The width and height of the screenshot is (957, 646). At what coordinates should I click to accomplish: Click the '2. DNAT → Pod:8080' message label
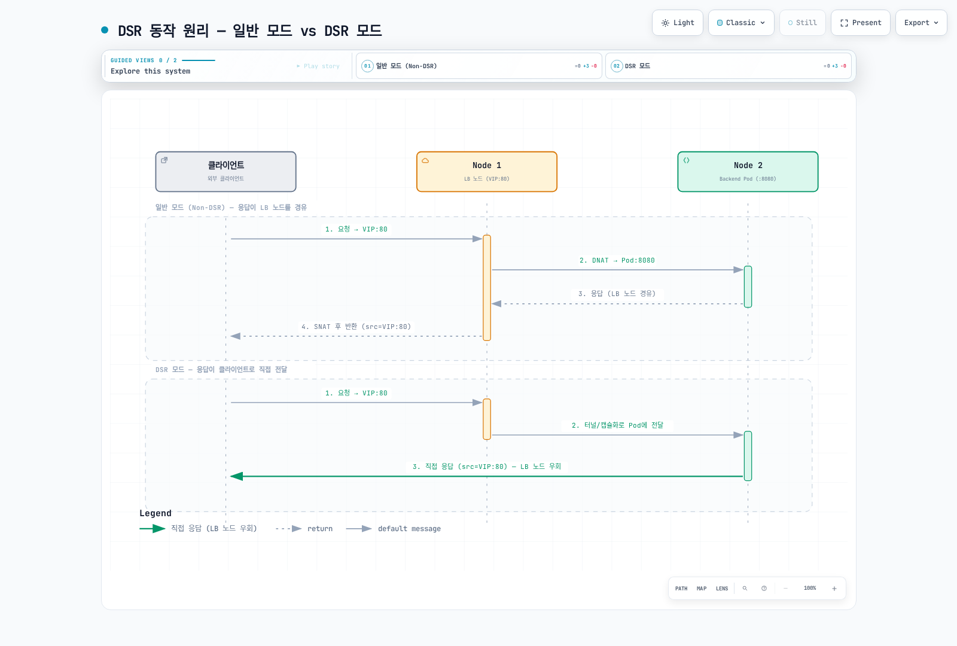click(617, 261)
